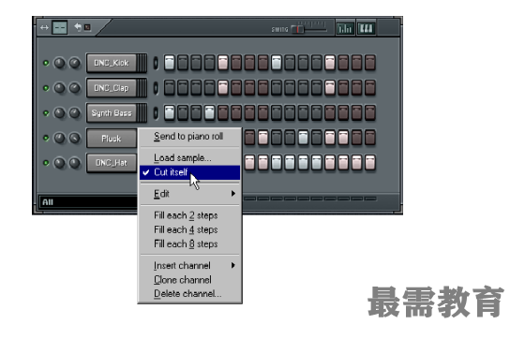
Task: Enable first step of DNC_Clap row
Action: click(169, 88)
